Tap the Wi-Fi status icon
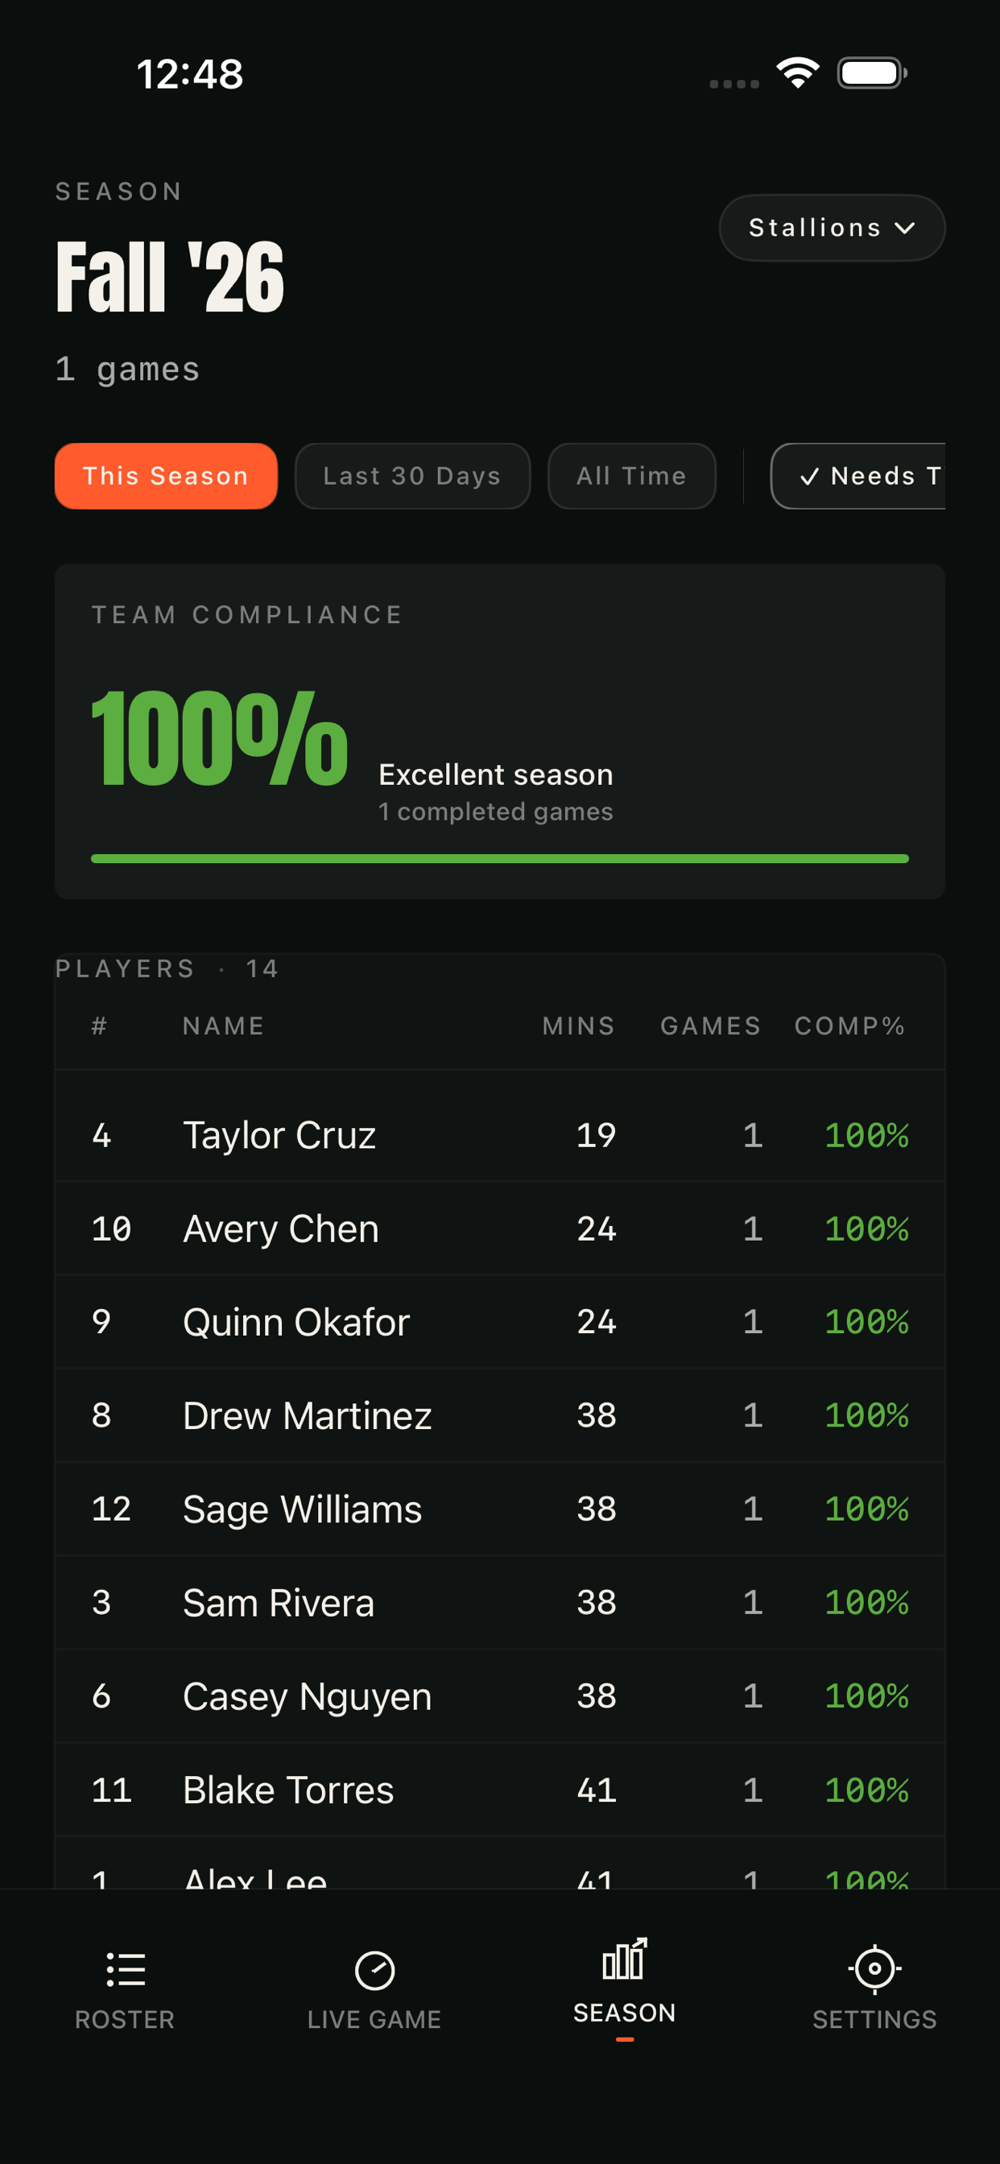Screen dimensions: 1000x2164 coord(797,73)
